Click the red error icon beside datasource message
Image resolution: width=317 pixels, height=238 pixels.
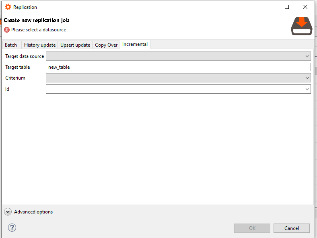[7, 30]
